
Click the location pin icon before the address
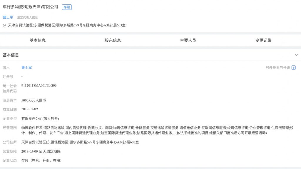(x=4, y=26)
